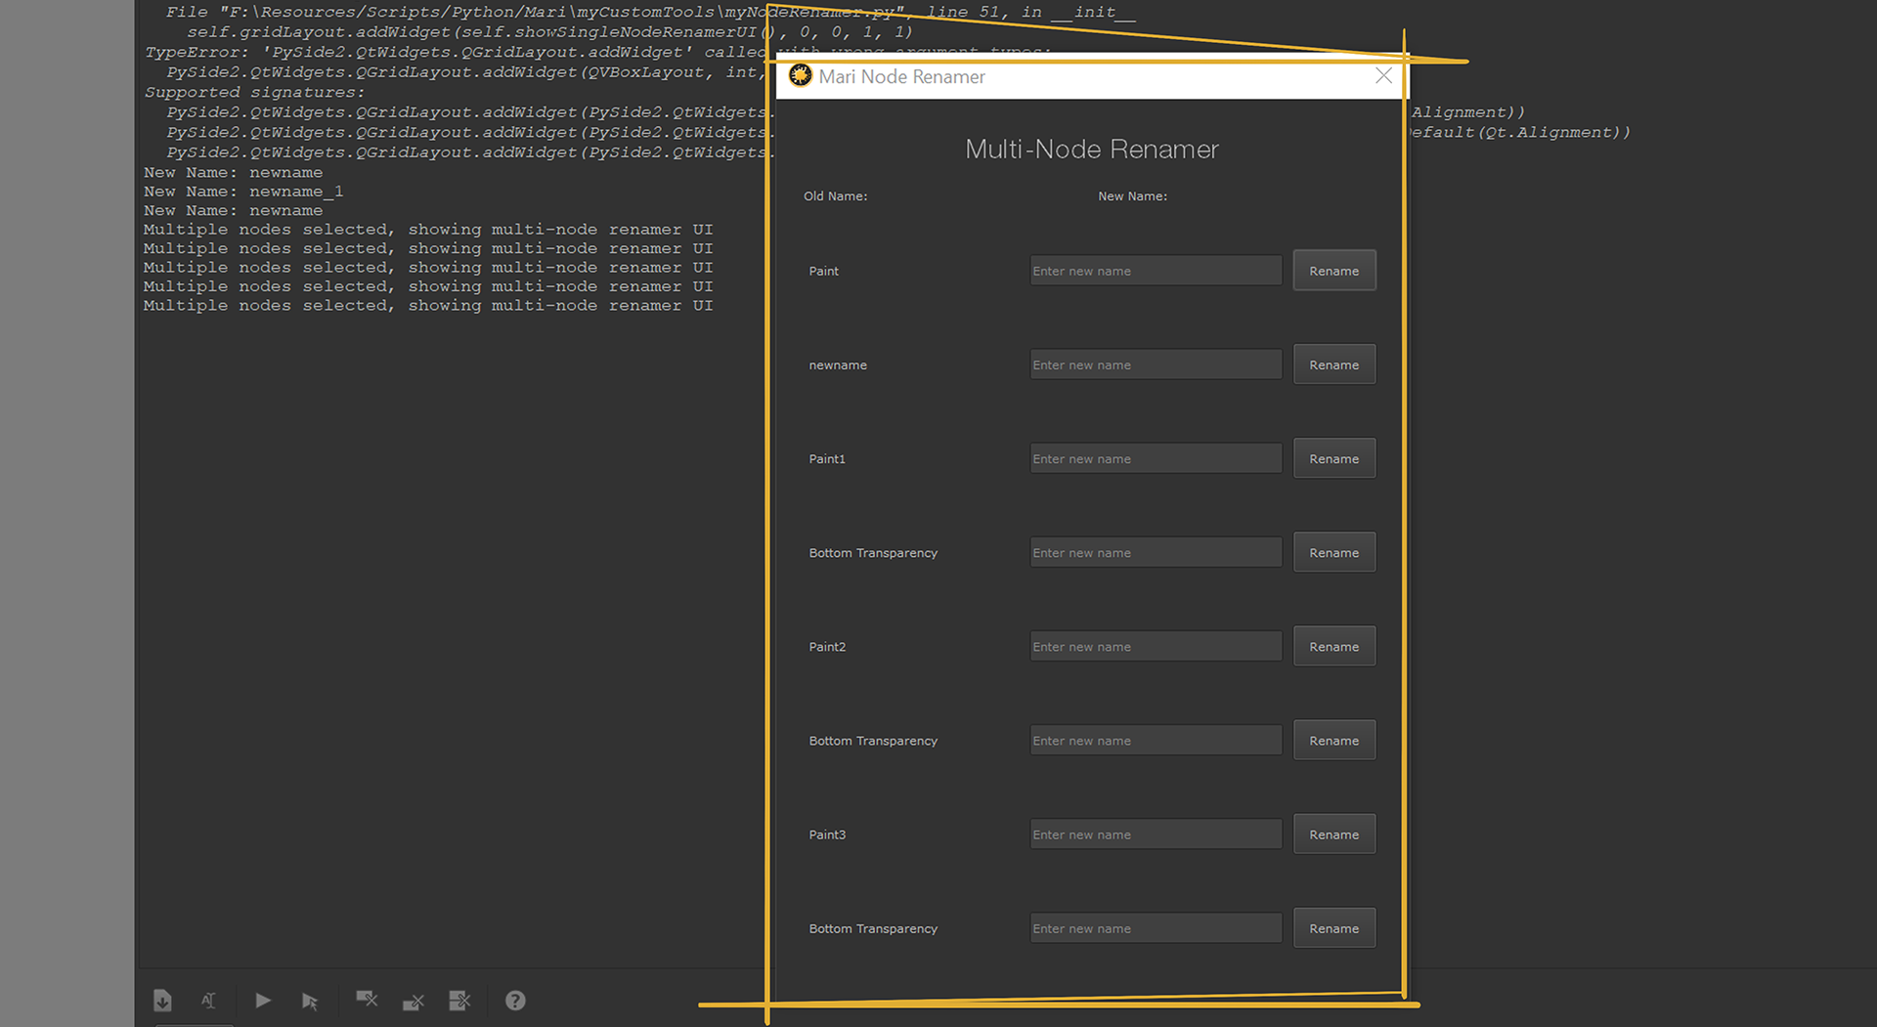The image size is (1877, 1027).
Task: Click the clear top pane icon
Action: coord(367,999)
